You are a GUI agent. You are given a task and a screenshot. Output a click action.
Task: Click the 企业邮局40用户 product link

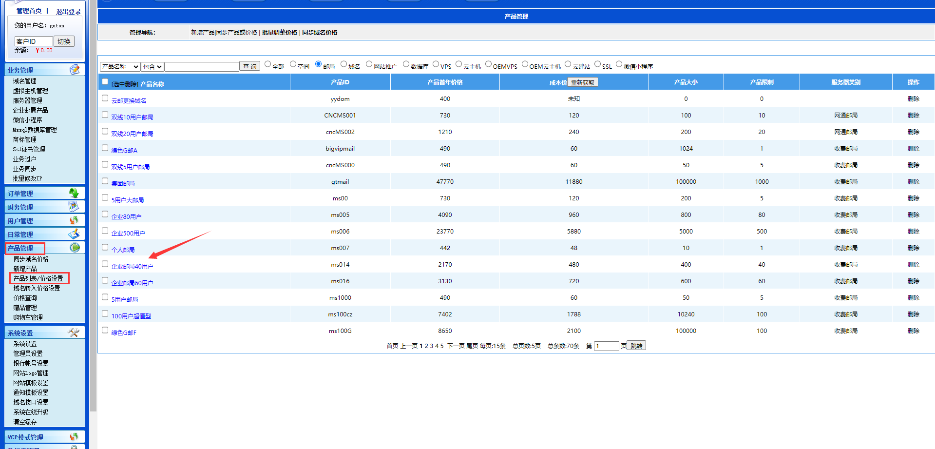[132, 267]
